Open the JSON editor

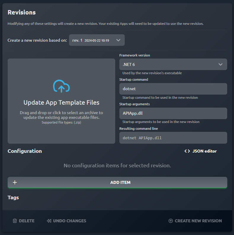pyautogui.click(x=201, y=151)
